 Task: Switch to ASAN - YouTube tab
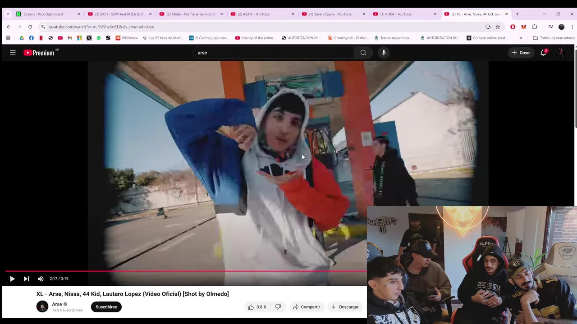click(262, 14)
